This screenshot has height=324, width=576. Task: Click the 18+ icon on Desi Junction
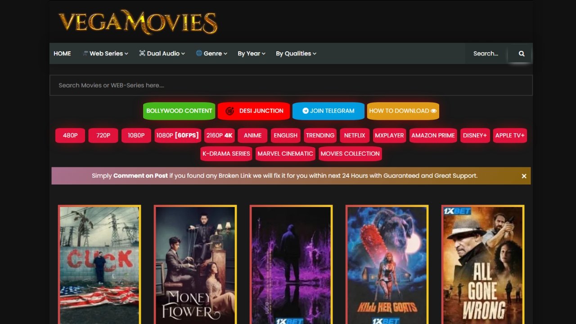[x=230, y=111]
